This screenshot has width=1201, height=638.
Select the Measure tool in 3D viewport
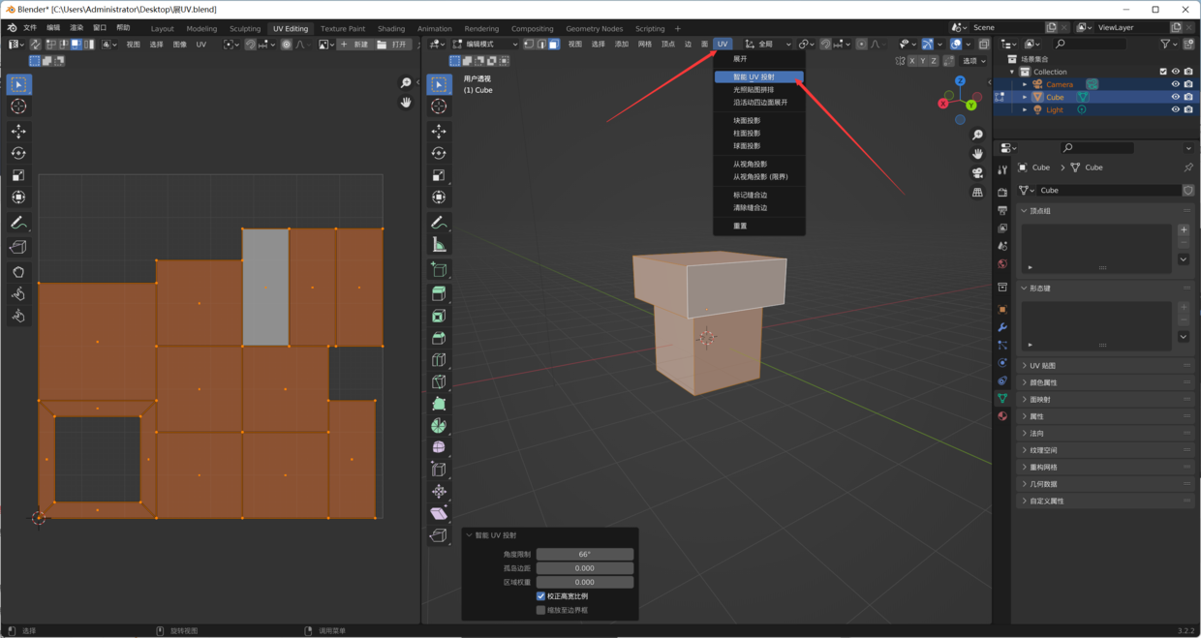tap(439, 243)
